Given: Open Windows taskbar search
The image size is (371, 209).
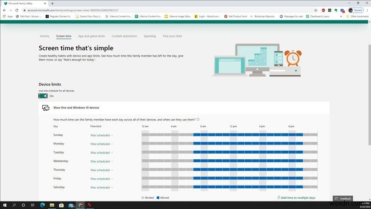Looking at the screenshot, I should point(14,205).
